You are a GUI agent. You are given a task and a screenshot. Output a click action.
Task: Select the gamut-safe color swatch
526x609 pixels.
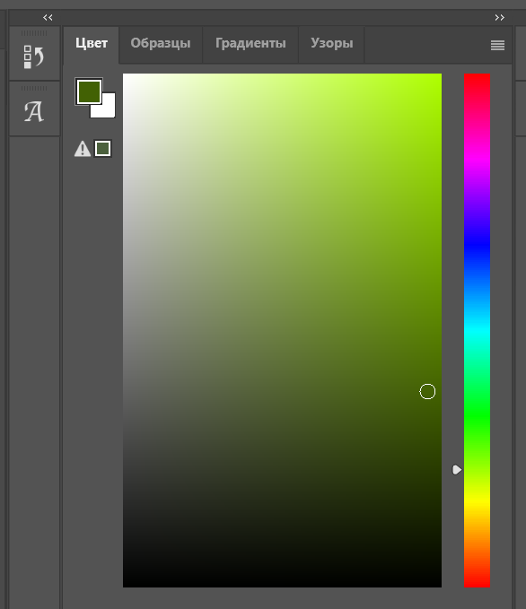[103, 149]
